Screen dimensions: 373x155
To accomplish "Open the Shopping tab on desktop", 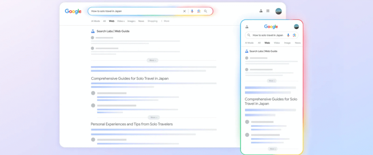I will (x=153, y=21).
